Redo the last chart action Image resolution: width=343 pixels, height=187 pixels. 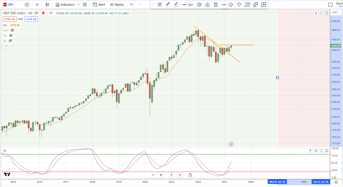140,5
